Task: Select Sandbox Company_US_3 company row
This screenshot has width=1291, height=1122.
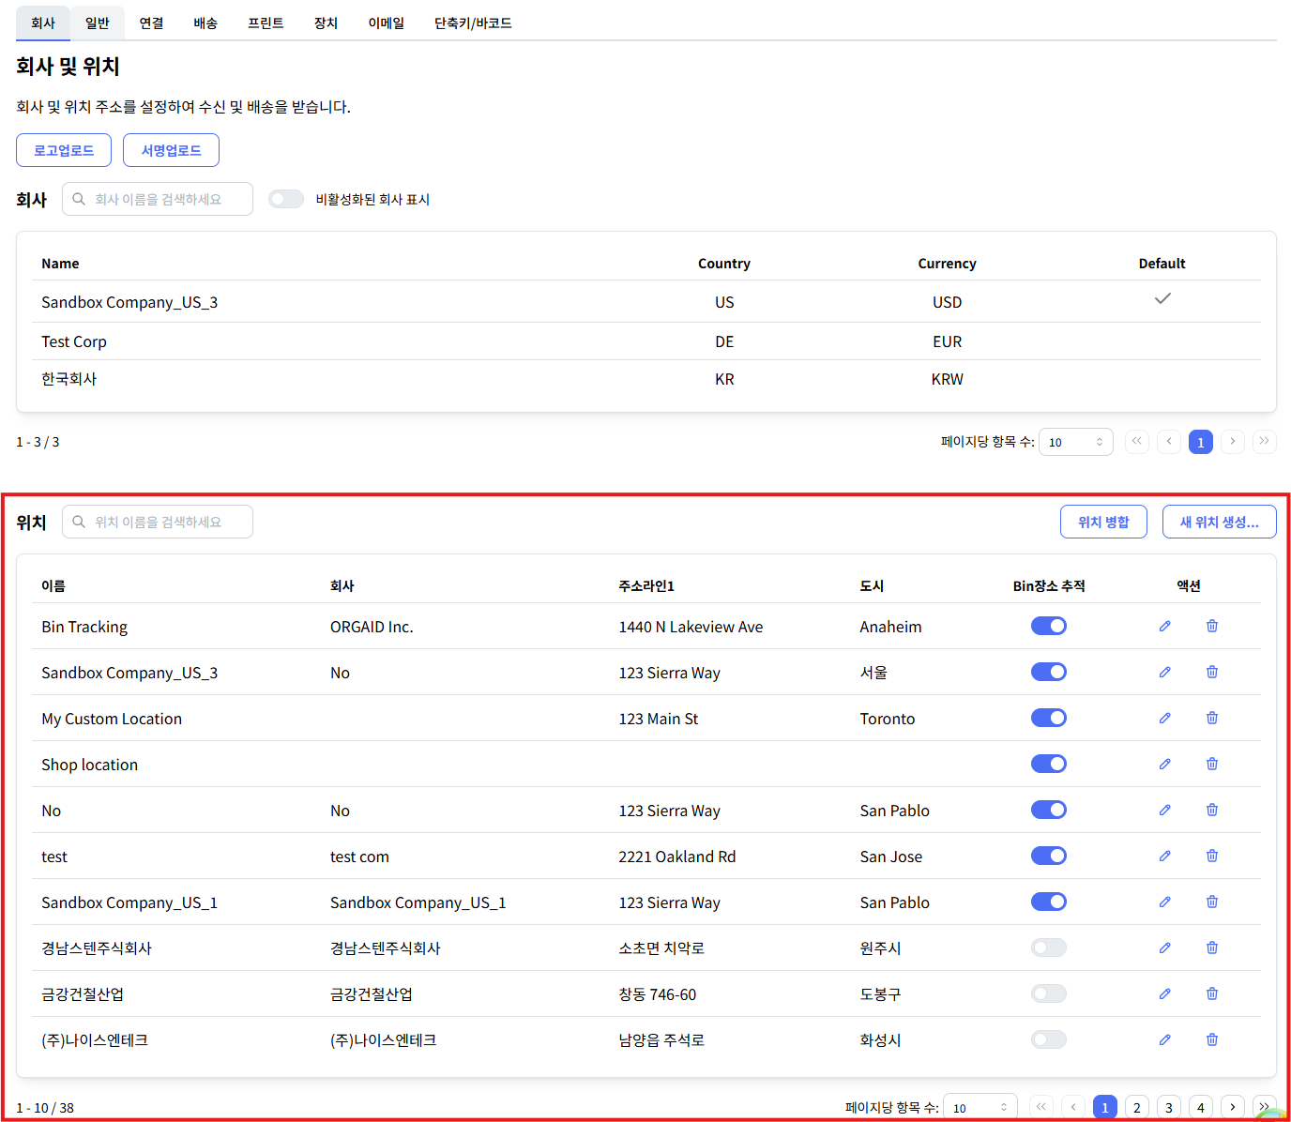Action: point(646,301)
